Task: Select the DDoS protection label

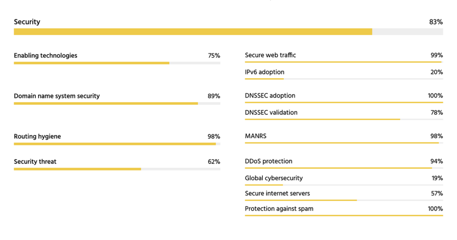Action: click(x=269, y=161)
